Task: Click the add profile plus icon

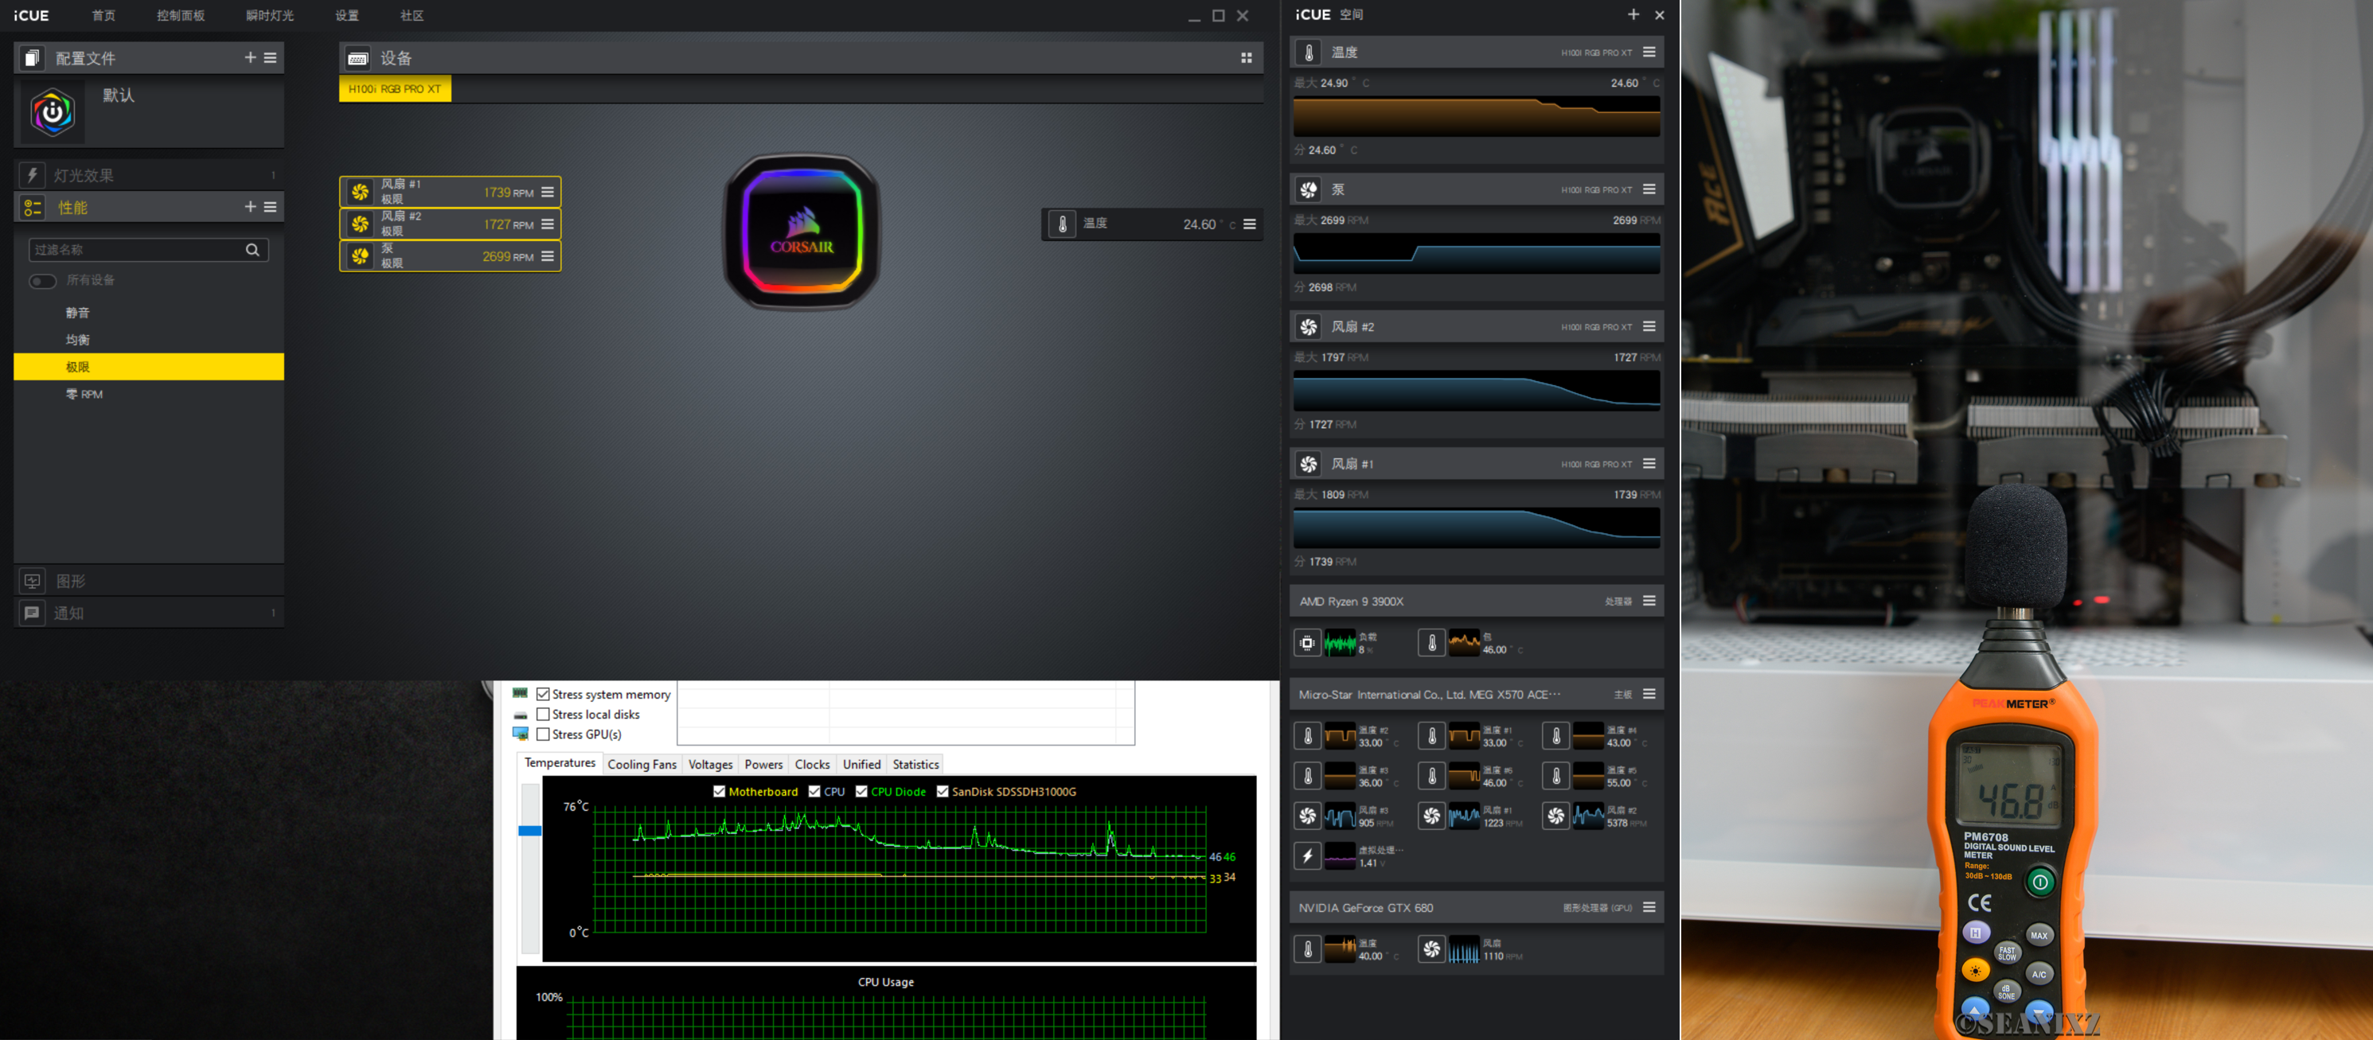Action: (x=250, y=57)
